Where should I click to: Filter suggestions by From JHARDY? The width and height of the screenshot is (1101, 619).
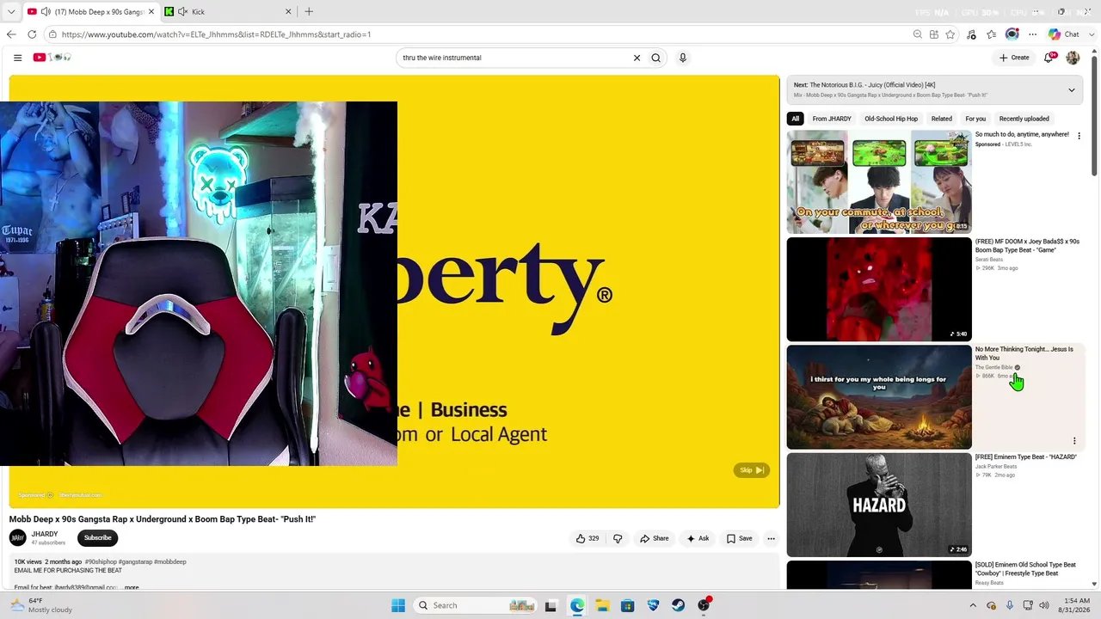coord(832,119)
